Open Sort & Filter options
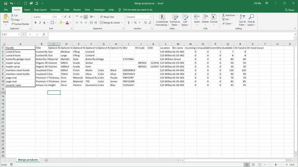The height and width of the screenshot is (167, 298). click(x=242, y=20)
